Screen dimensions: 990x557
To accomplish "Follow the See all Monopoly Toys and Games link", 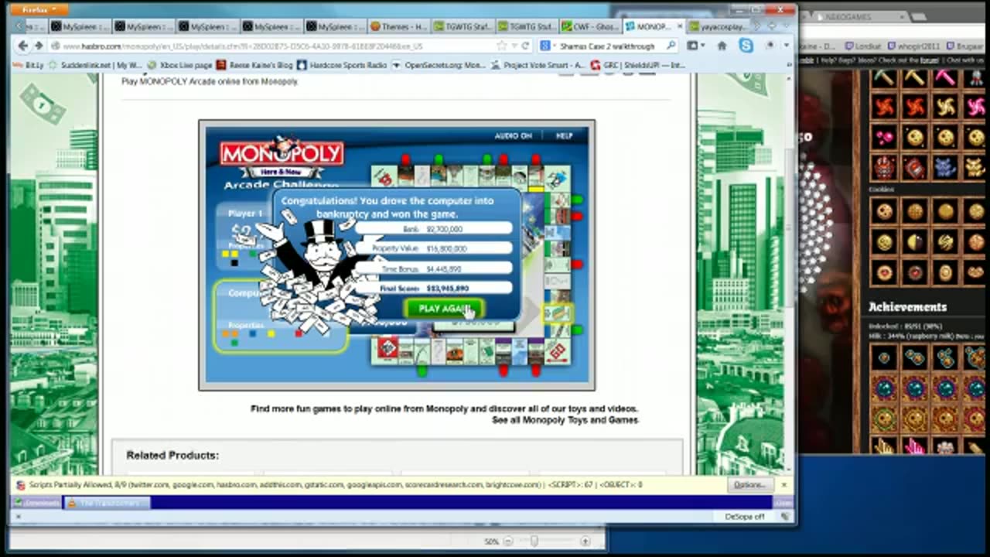I will (565, 420).
